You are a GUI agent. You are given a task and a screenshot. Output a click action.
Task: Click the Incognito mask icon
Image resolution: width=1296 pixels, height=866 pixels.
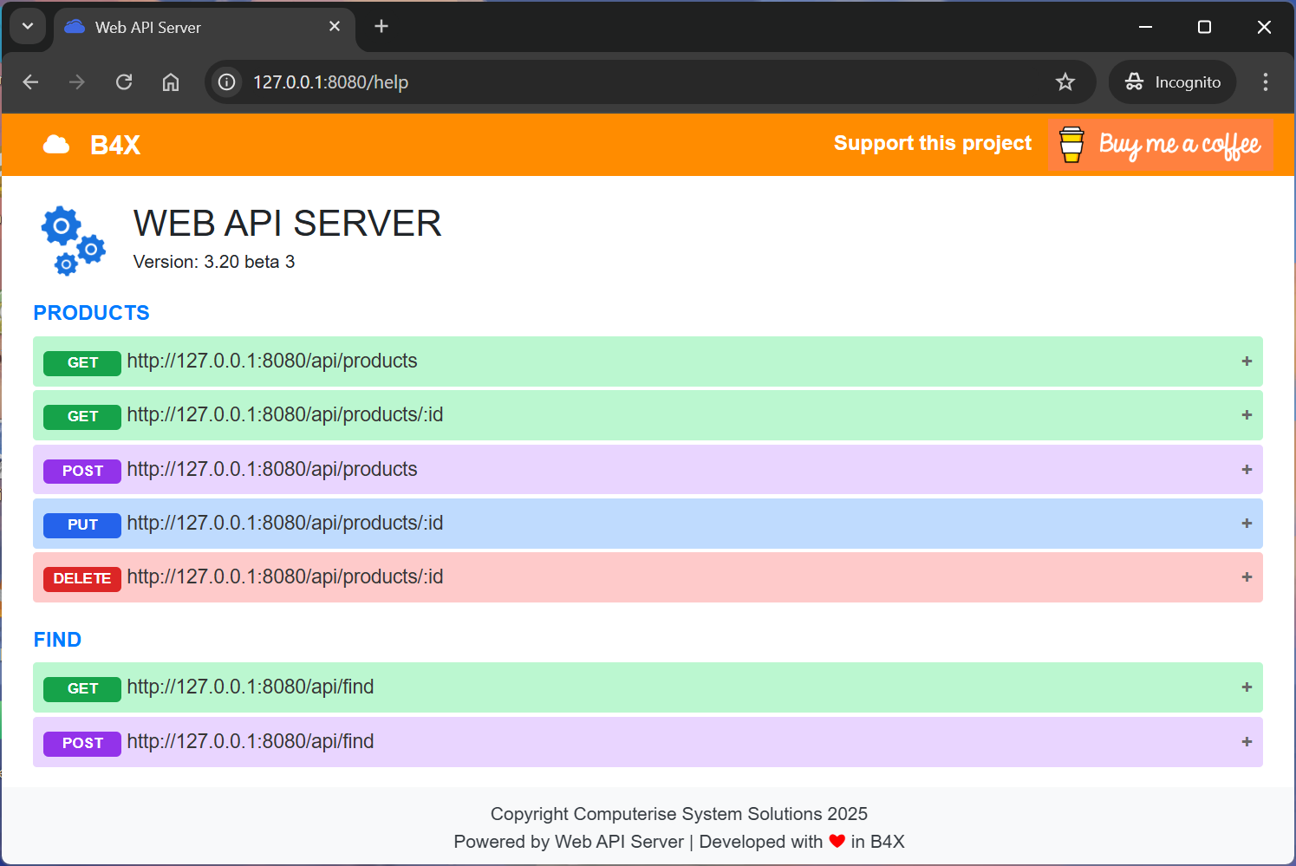(1134, 81)
